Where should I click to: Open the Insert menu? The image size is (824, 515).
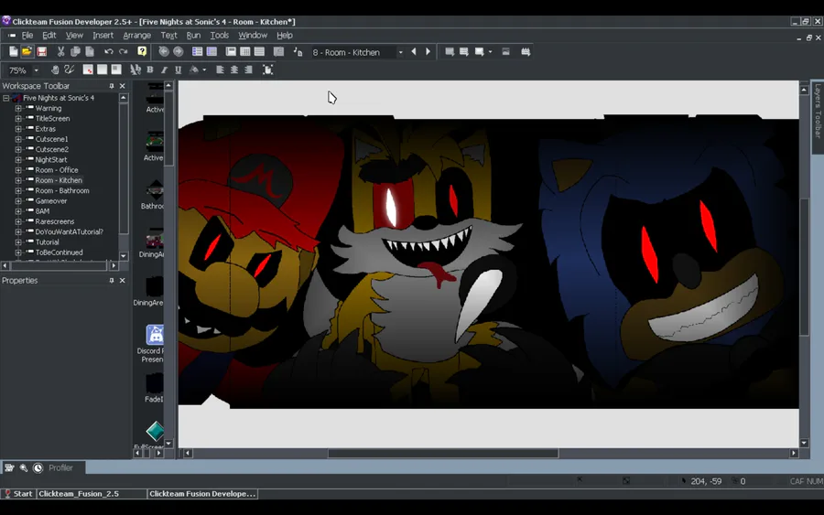coord(103,35)
